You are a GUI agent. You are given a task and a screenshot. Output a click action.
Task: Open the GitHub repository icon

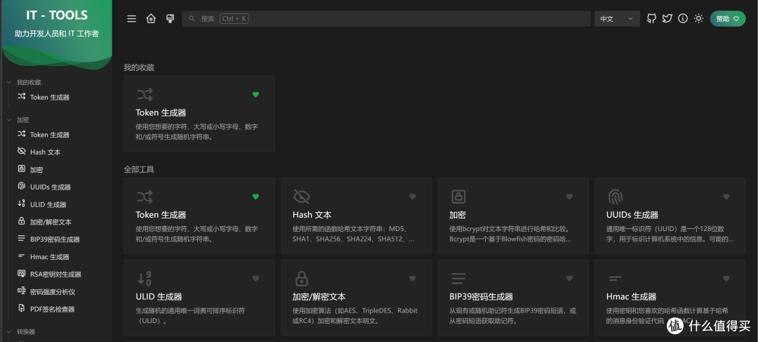[x=651, y=19]
